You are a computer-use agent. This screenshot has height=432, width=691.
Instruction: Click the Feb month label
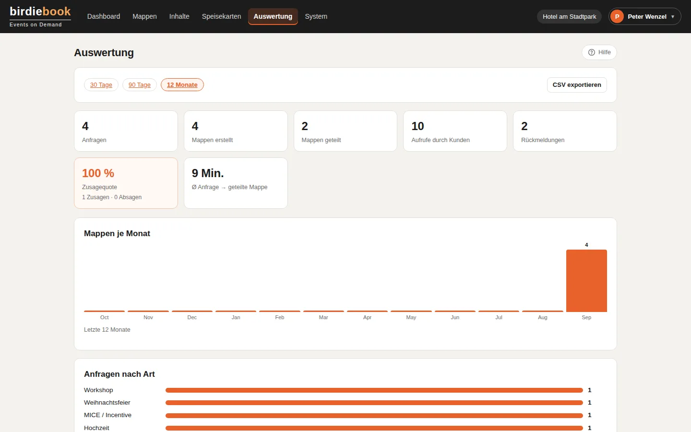280,317
